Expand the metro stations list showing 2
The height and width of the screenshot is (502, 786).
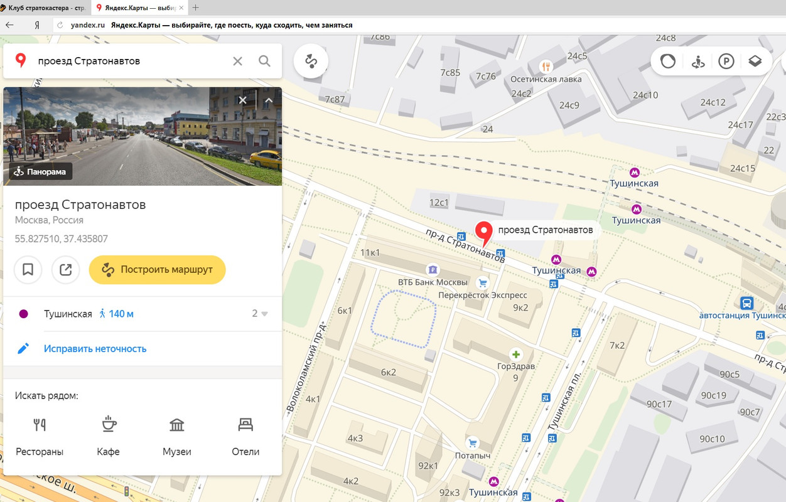260,314
